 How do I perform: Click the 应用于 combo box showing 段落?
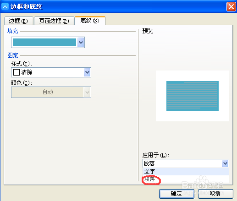pos(186,163)
